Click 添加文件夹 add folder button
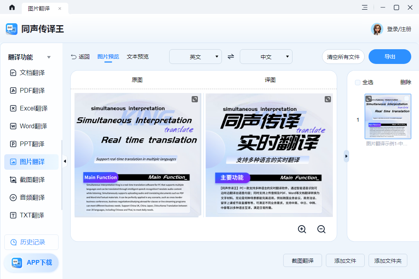 coord(388,260)
